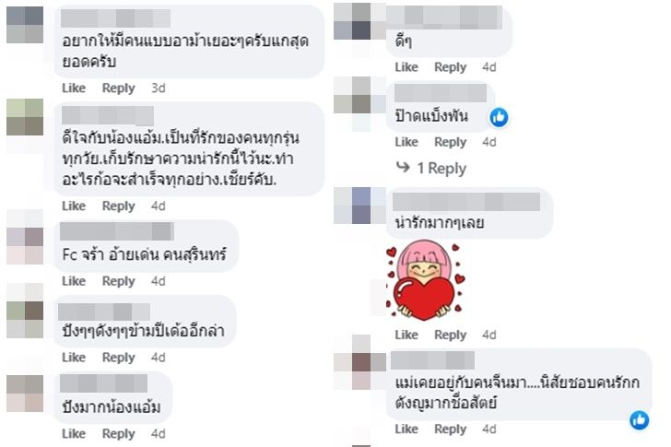This screenshot has height=447, width=671.
Task: Click 4d timestamp under ปังมากน้องแอ้ม
Action: [x=159, y=433]
